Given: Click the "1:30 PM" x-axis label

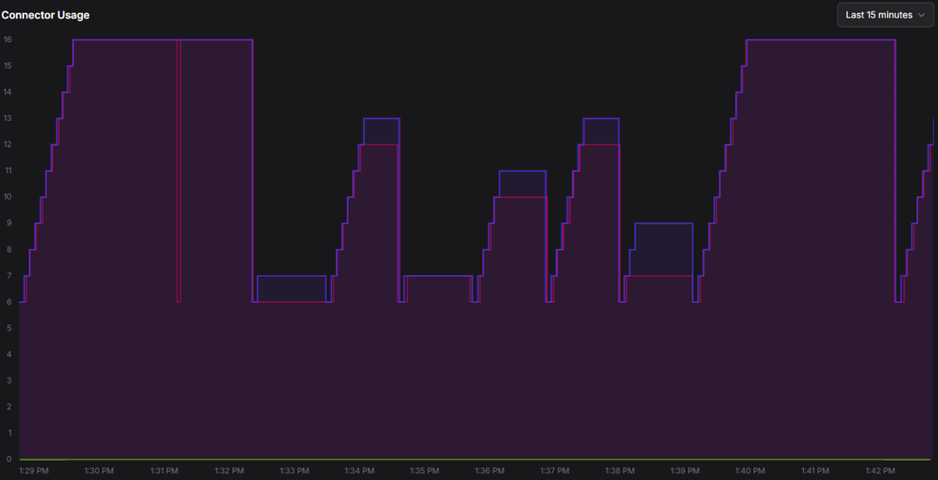Looking at the screenshot, I should (x=99, y=471).
